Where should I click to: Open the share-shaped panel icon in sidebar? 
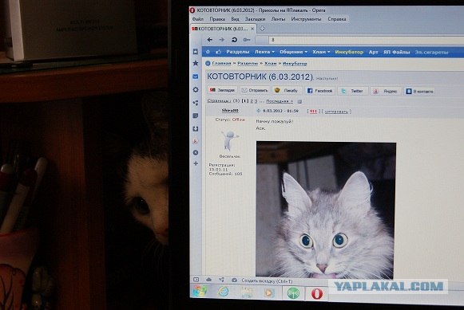(x=196, y=103)
